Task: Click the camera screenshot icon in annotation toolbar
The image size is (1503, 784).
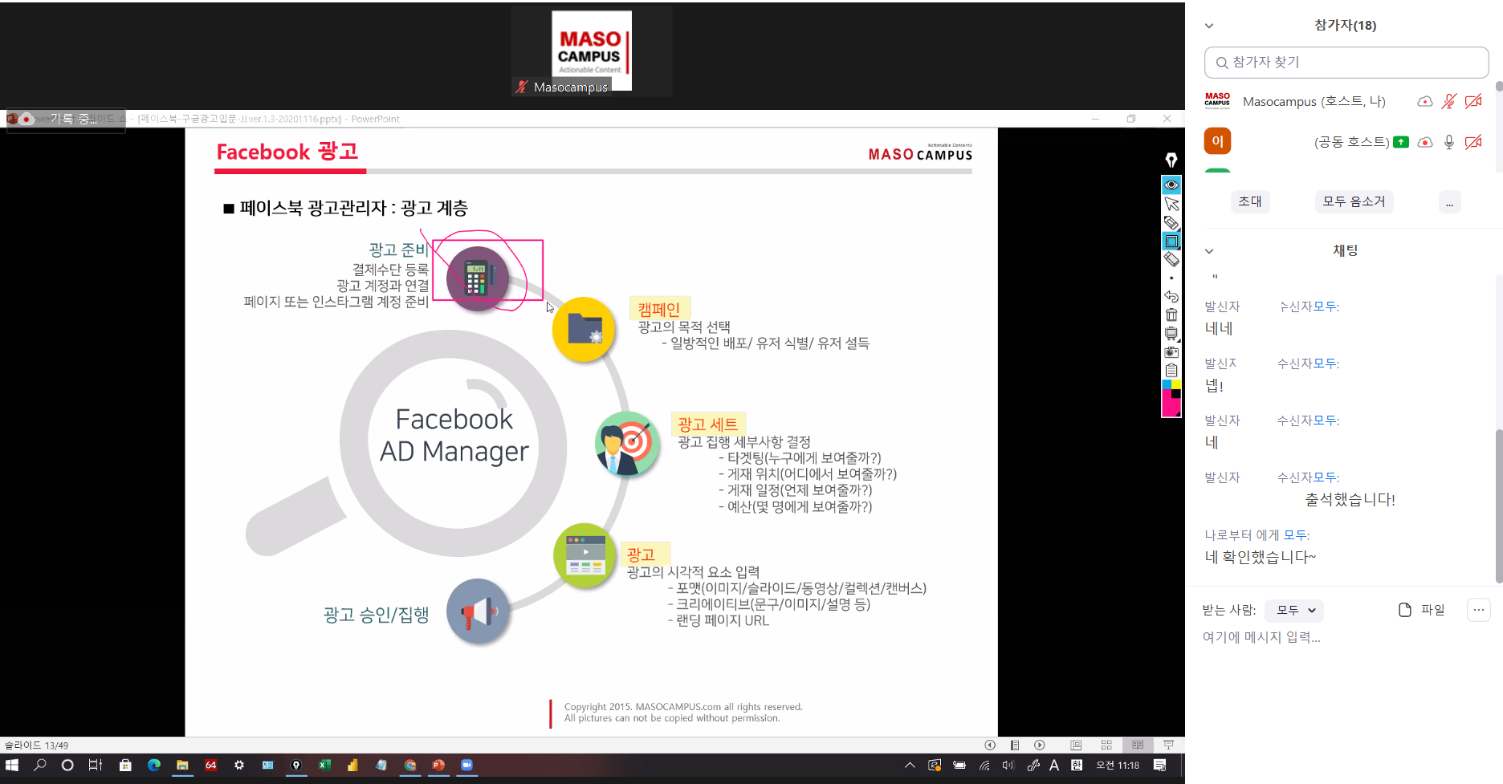Action: point(1171,352)
